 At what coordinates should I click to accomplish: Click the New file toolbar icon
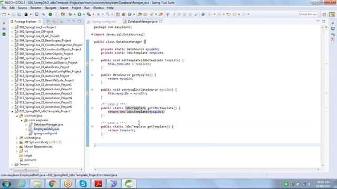click(x=4, y=14)
